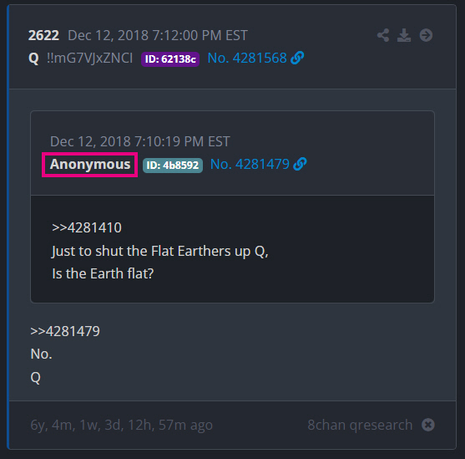Click the share icon on post 2622

383,35
